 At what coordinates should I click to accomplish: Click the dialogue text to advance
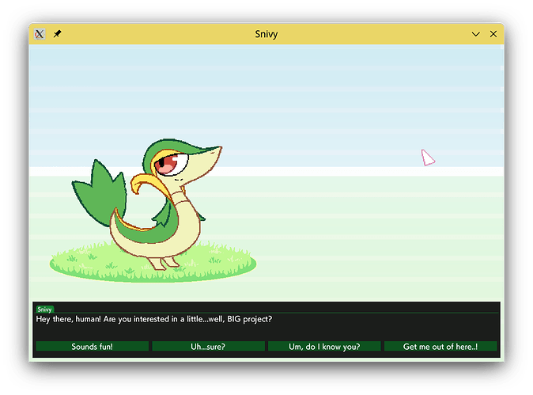coord(153,320)
